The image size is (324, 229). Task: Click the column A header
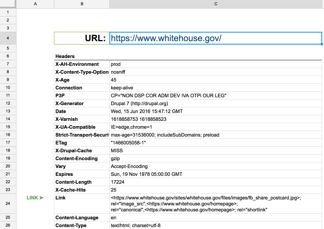[x=35, y=4]
